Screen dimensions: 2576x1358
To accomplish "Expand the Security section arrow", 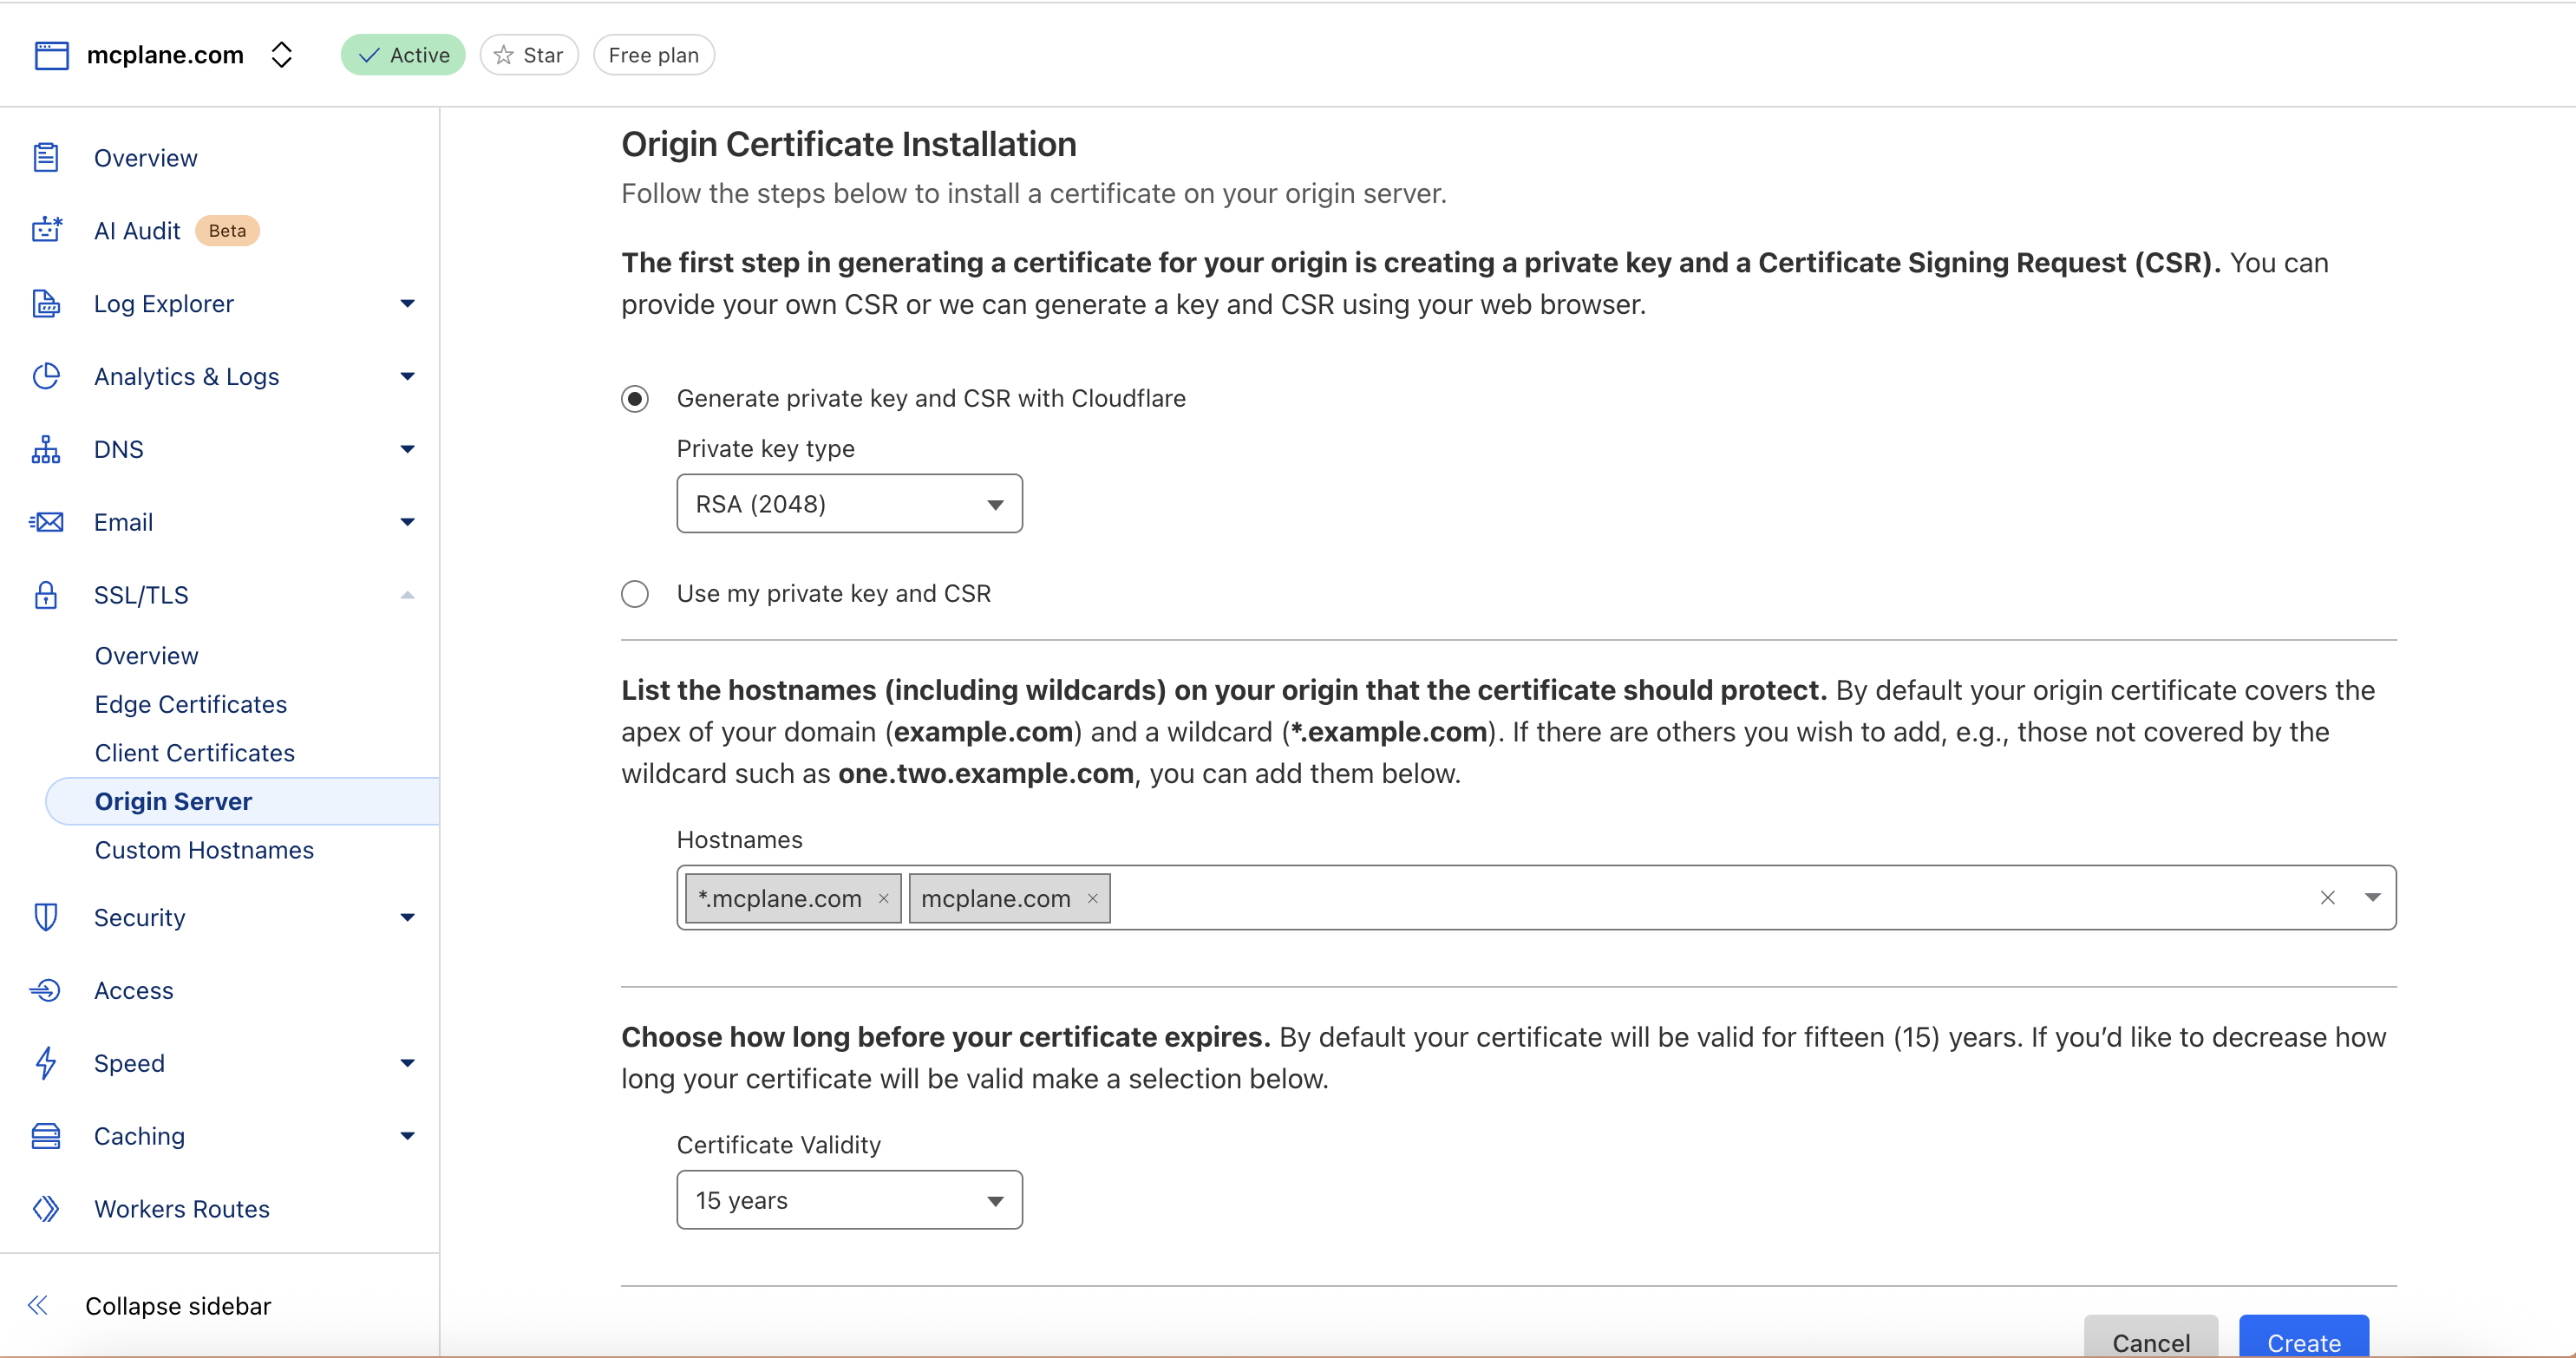I will click(x=407, y=918).
